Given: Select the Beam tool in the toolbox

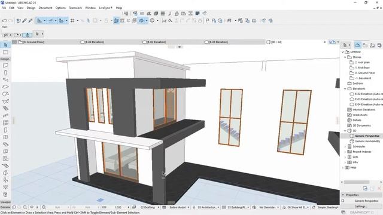Looking at the screenshot, I should (5, 79).
